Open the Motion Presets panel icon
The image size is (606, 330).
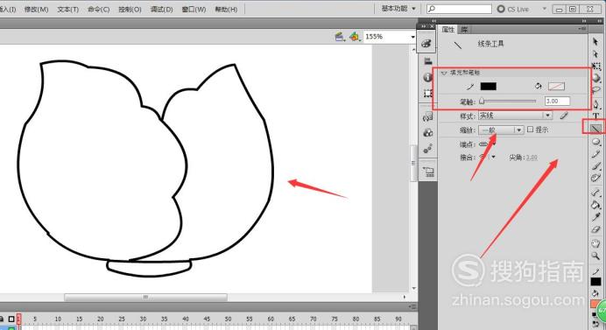[428, 149]
